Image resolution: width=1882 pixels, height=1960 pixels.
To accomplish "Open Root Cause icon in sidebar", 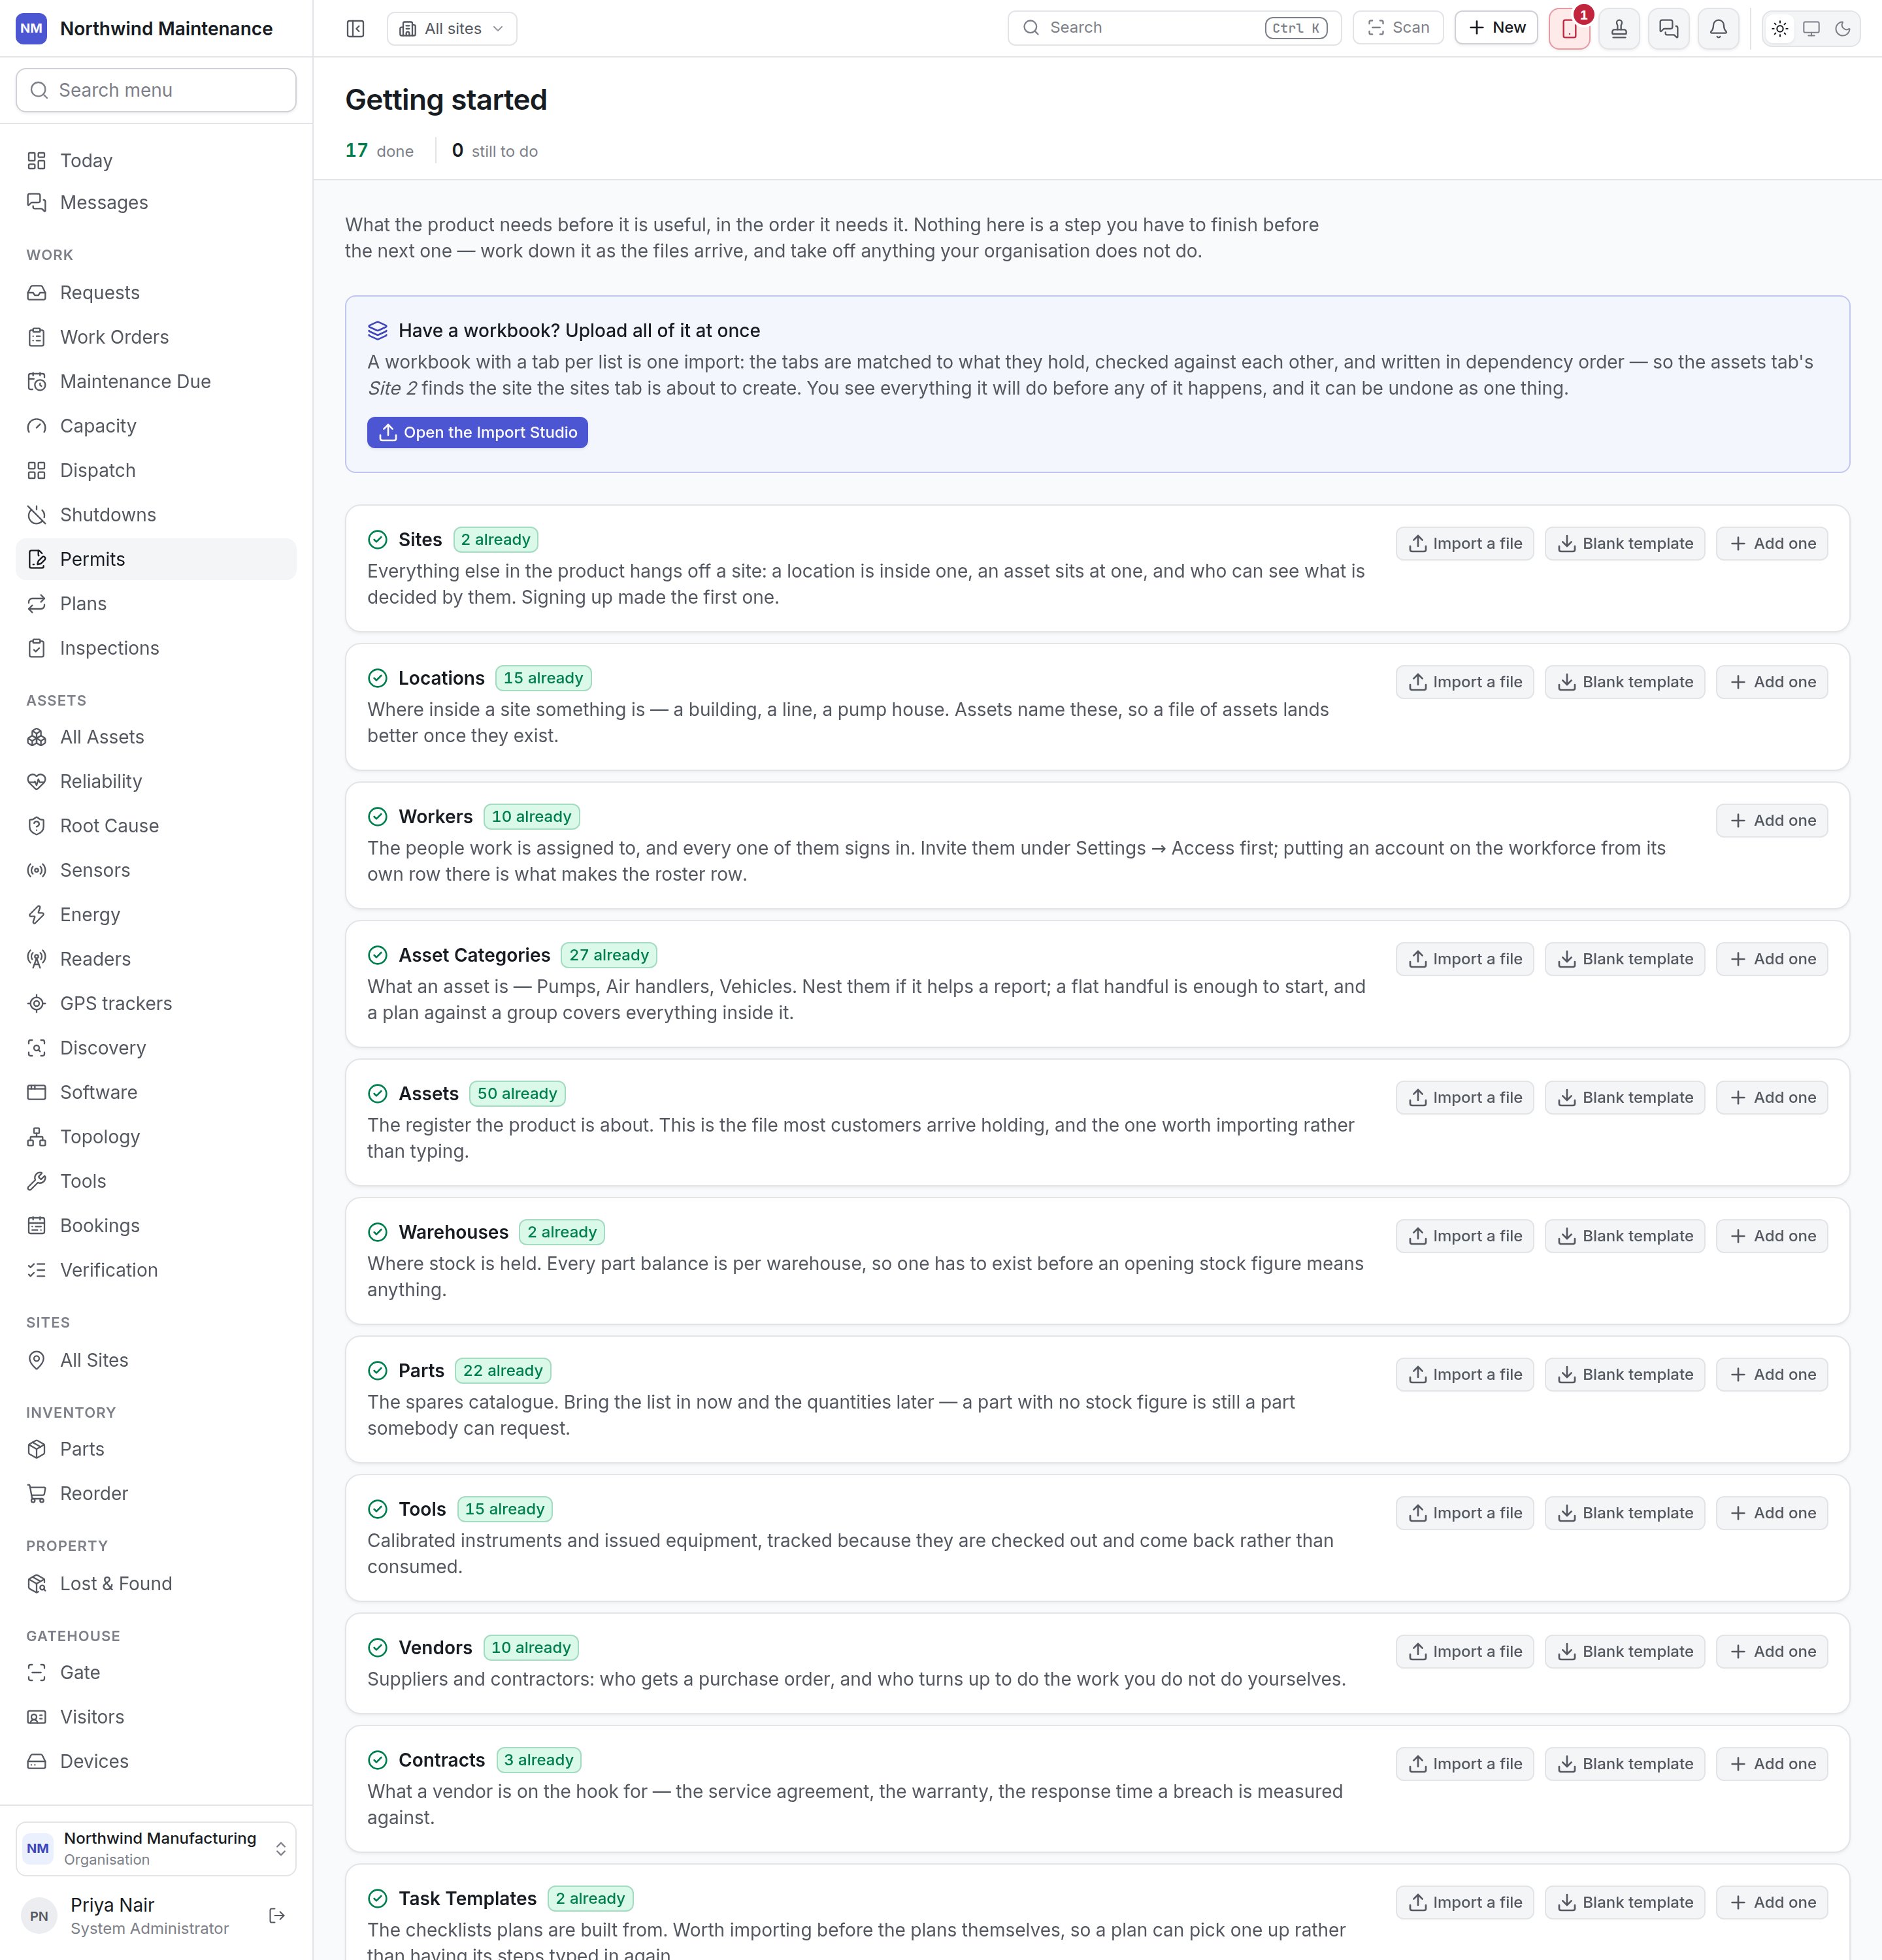I will (37, 826).
